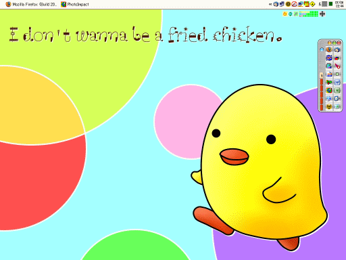Switch to PhotoImpact taskbar window
The image size is (346, 260).
(x=75, y=4)
